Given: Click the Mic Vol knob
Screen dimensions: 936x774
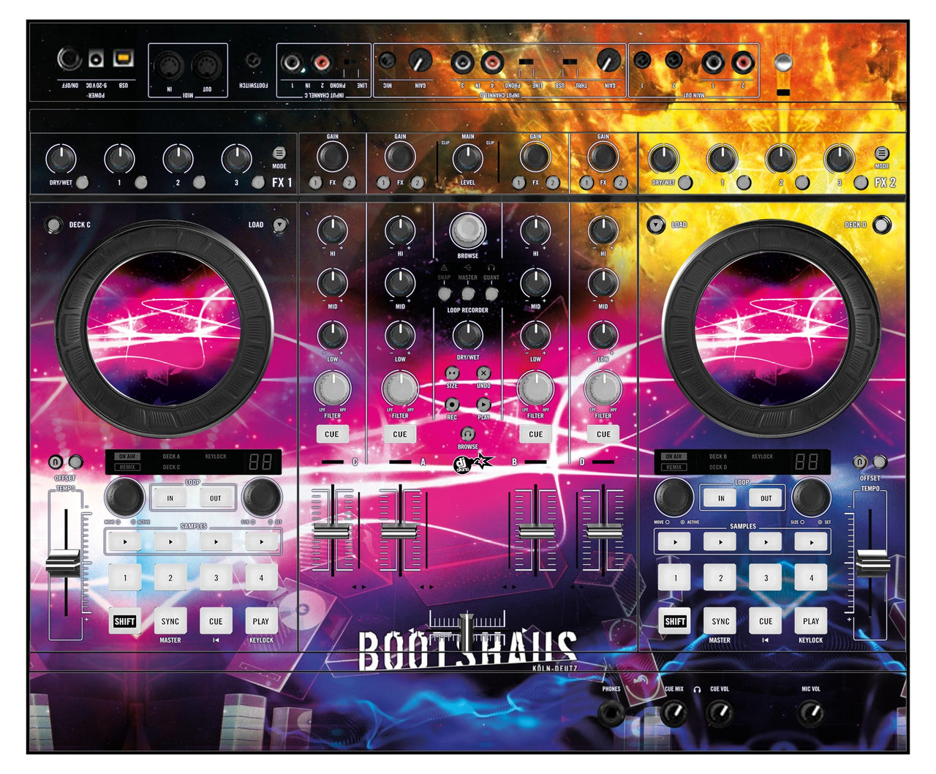Looking at the screenshot, I should point(810,712).
